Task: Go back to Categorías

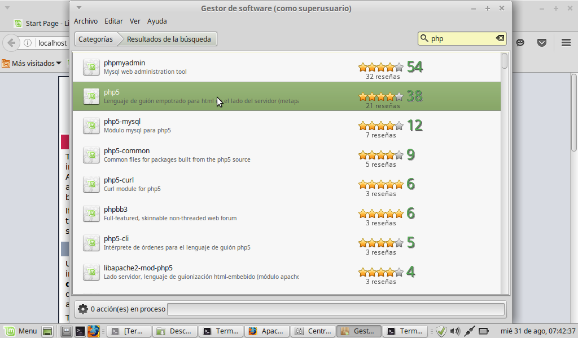Action: (95, 39)
